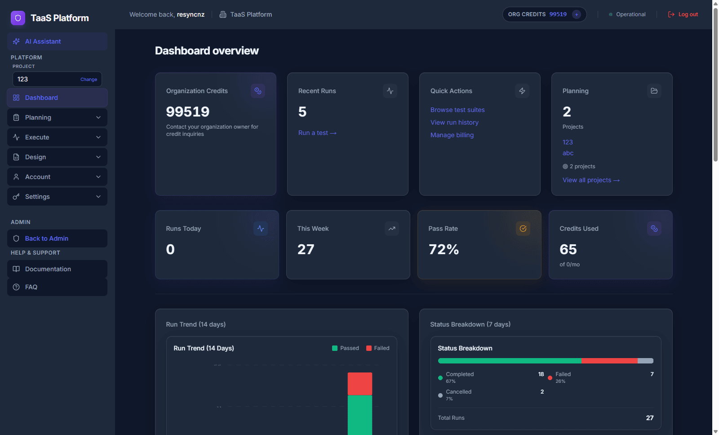Click the plus next to ORG CREDITS
Viewport: 719px width, 435px height.
pos(577,14)
